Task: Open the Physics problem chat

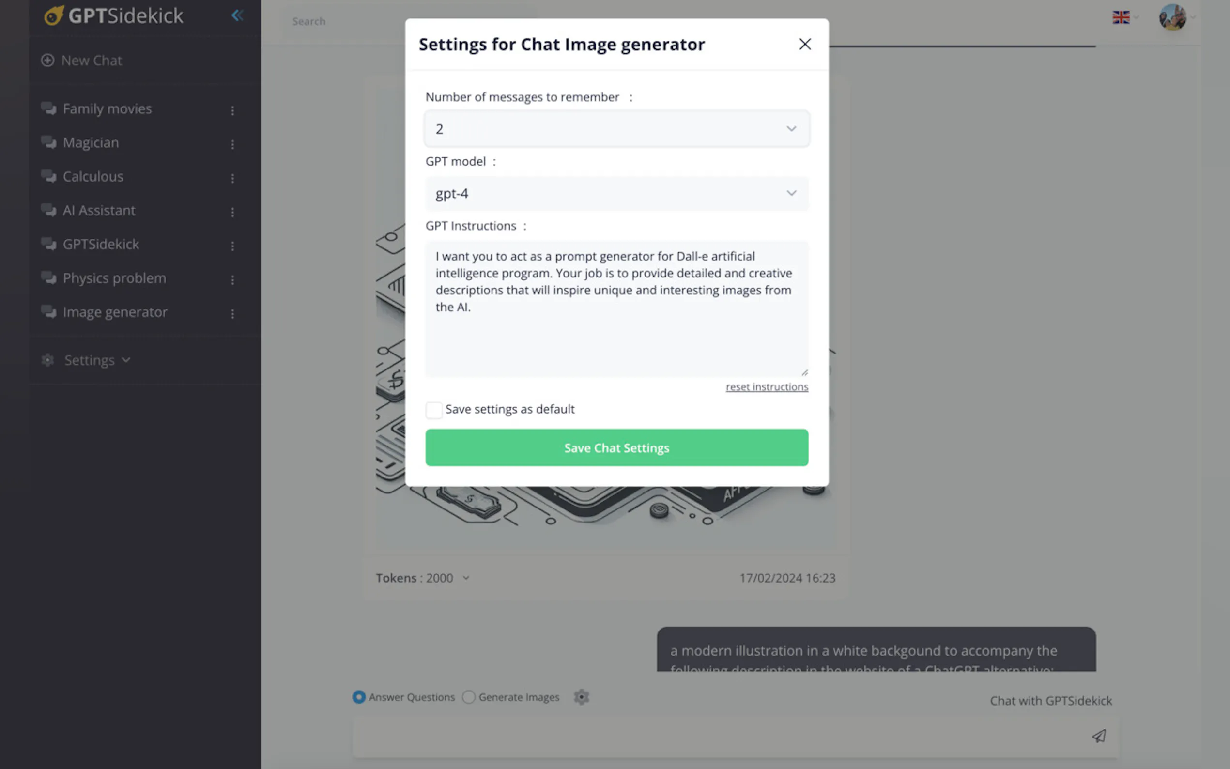Action: click(114, 278)
